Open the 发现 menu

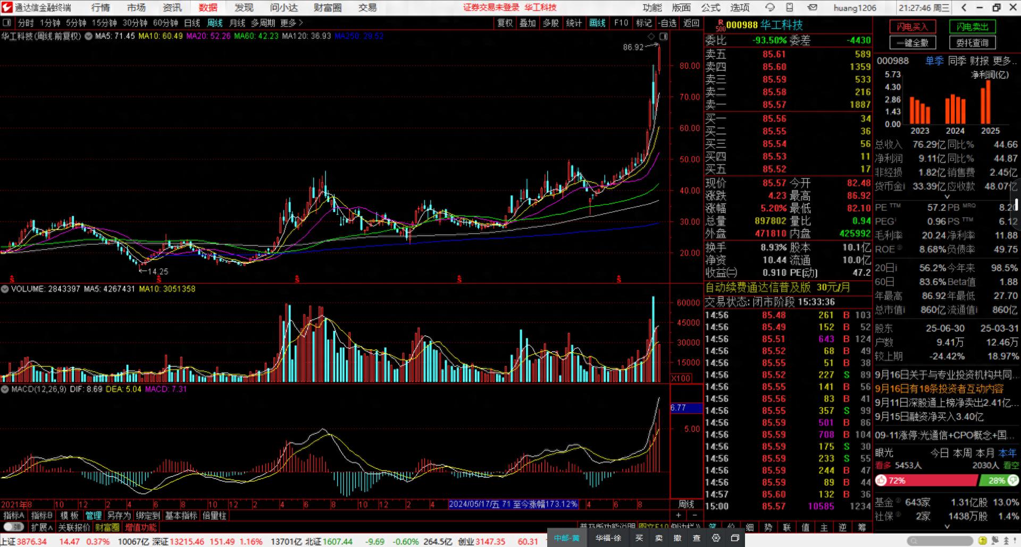point(244,7)
